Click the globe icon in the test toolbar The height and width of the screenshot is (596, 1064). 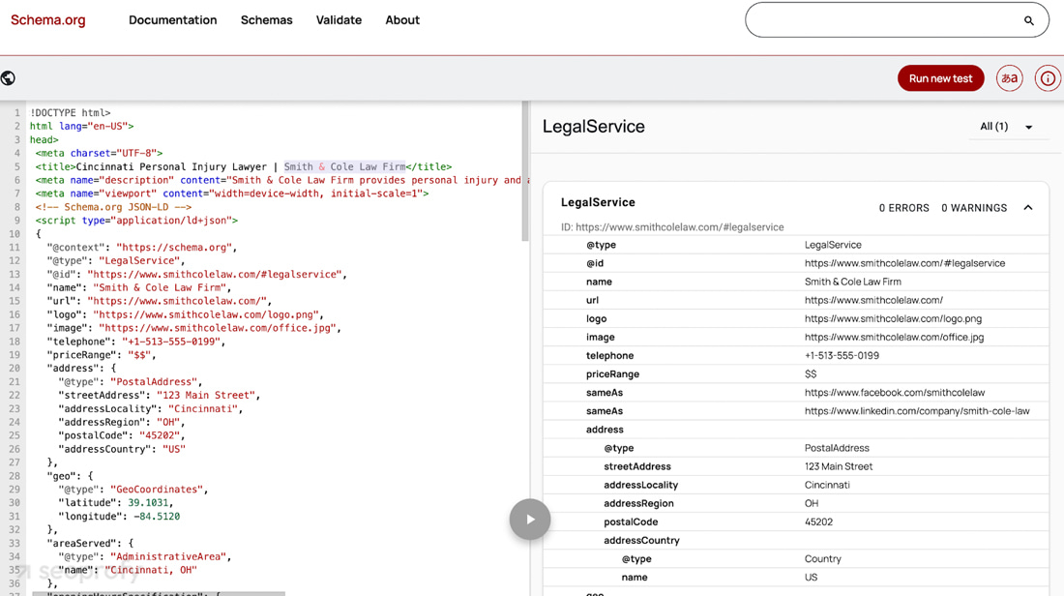[9, 77]
